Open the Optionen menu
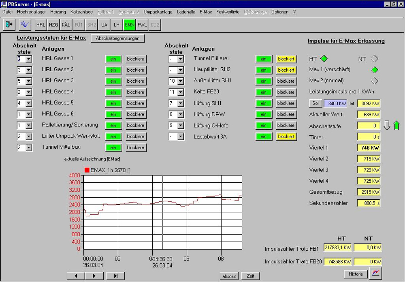Viewport: 405px width, 282px height. pos(279,12)
